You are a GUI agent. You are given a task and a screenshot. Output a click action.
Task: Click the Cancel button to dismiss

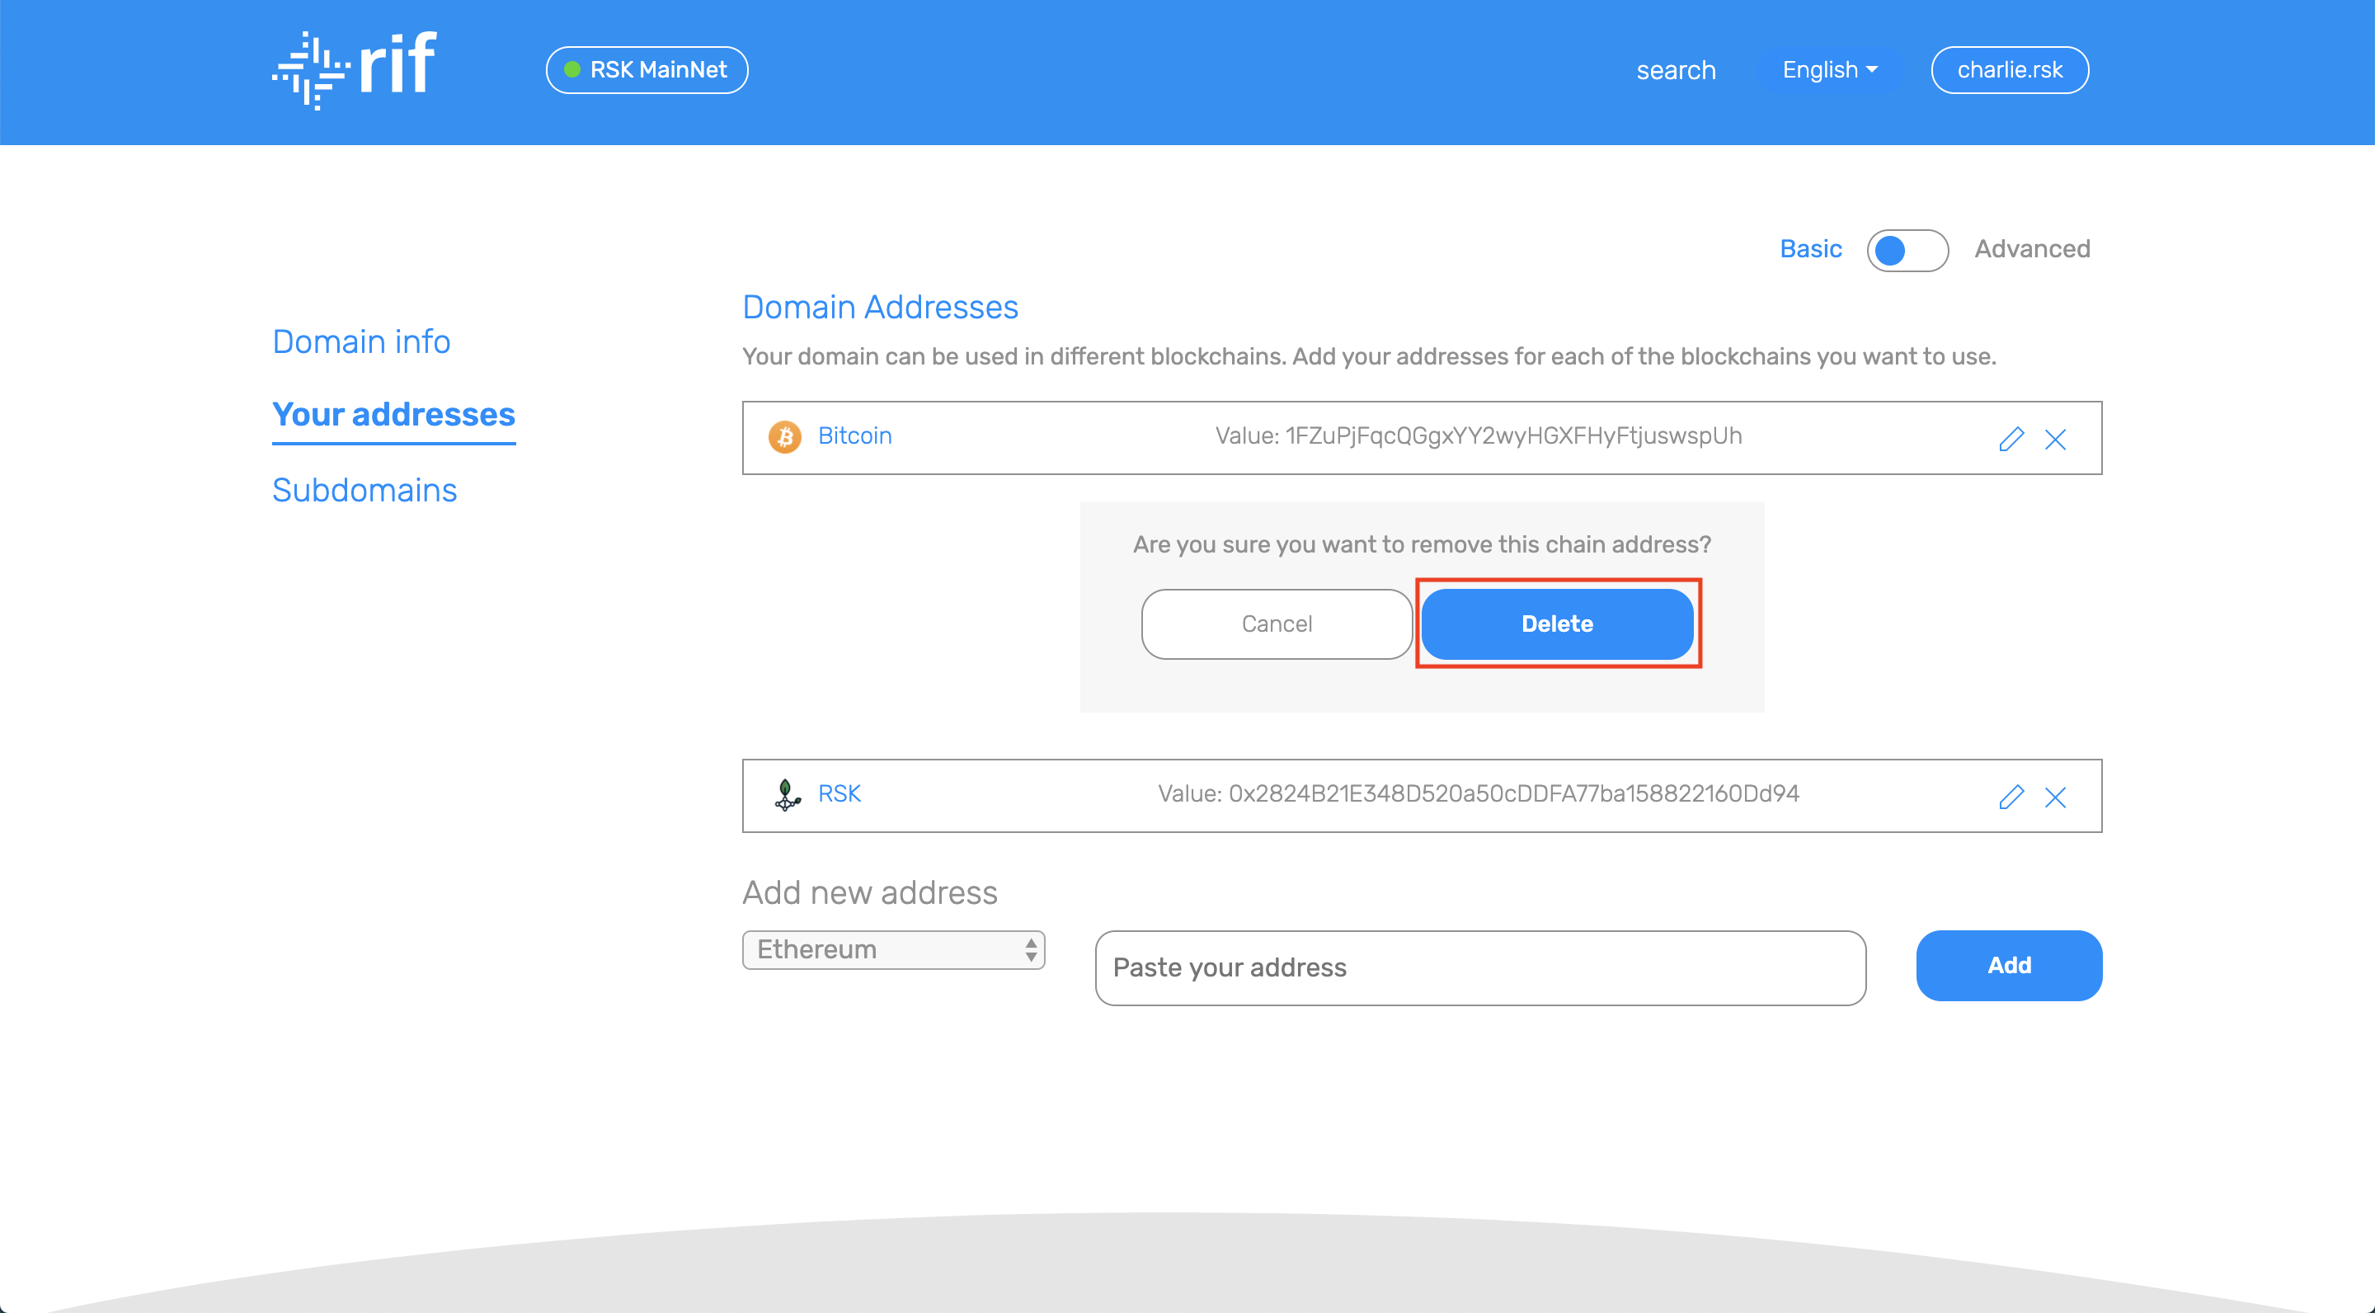pos(1276,623)
